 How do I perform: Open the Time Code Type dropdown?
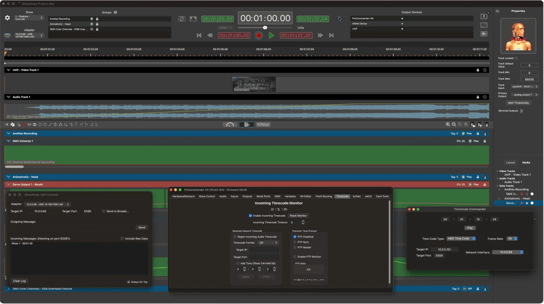coord(461,239)
